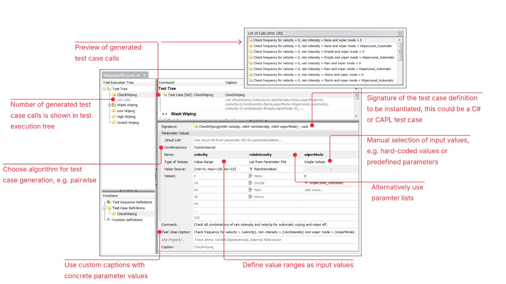Click the splitter grip between tree and Functions panels
This screenshot has width=506, height=284.
pyautogui.click(x=128, y=191)
